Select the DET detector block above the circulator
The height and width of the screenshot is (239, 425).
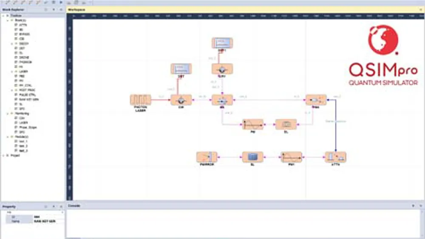(x=181, y=69)
